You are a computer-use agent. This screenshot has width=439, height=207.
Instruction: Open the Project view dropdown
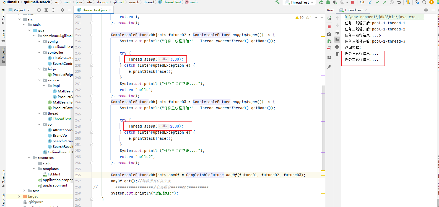[x=19, y=10]
